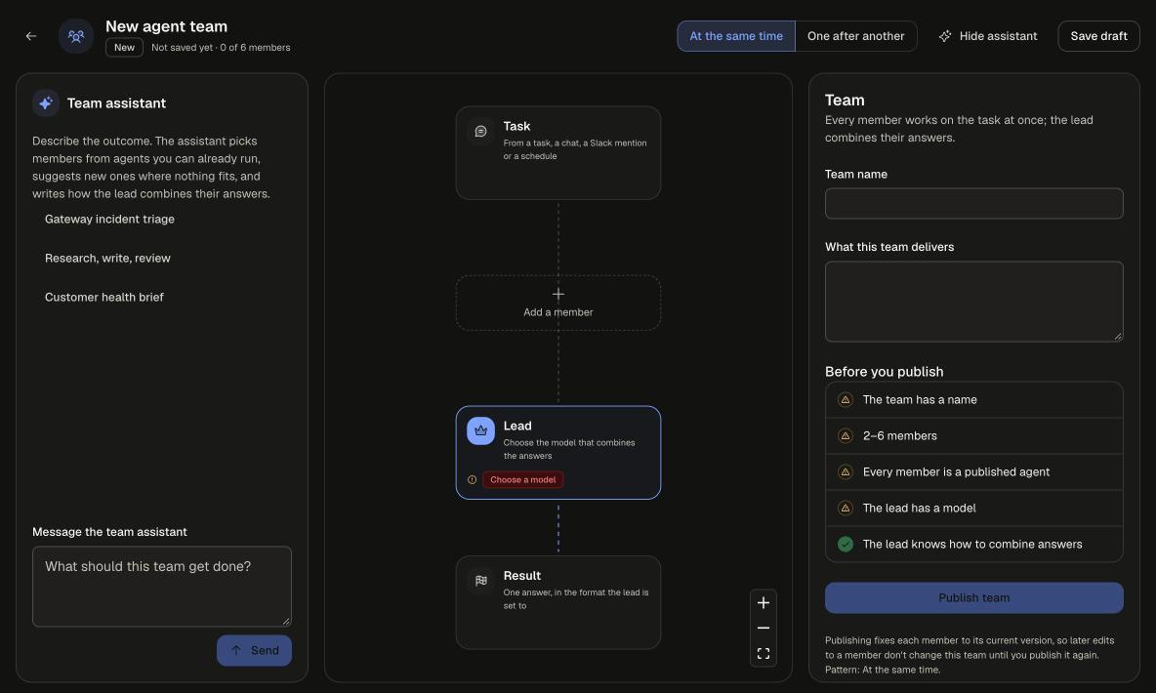Screen dimensions: 1156x693
Task: Click 'The team has a name' checklist row
Action: (x=973, y=399)
